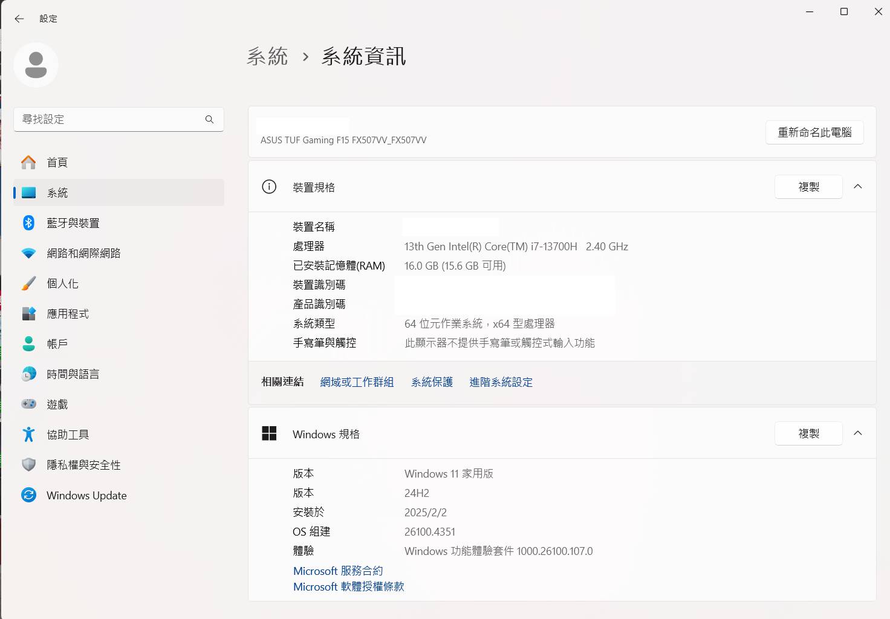Click the shield icon for 隱私權與安全性
This screenshot has width=890, height=619.
click(28, 464)
